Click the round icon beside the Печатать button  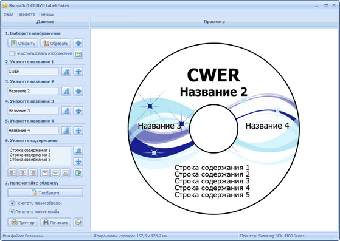tap(78, 222)
